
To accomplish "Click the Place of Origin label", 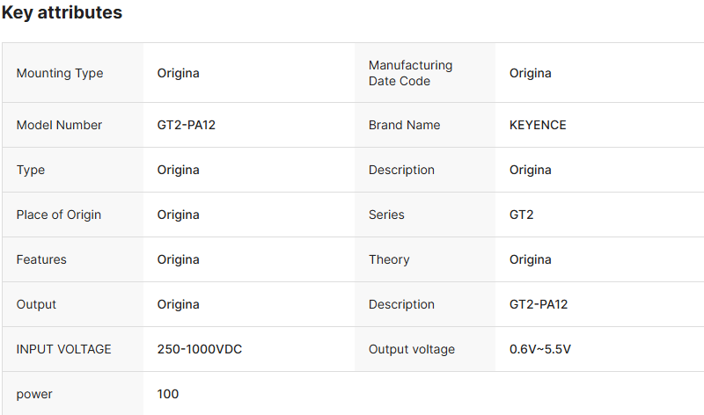I will [x=59, y=215].
